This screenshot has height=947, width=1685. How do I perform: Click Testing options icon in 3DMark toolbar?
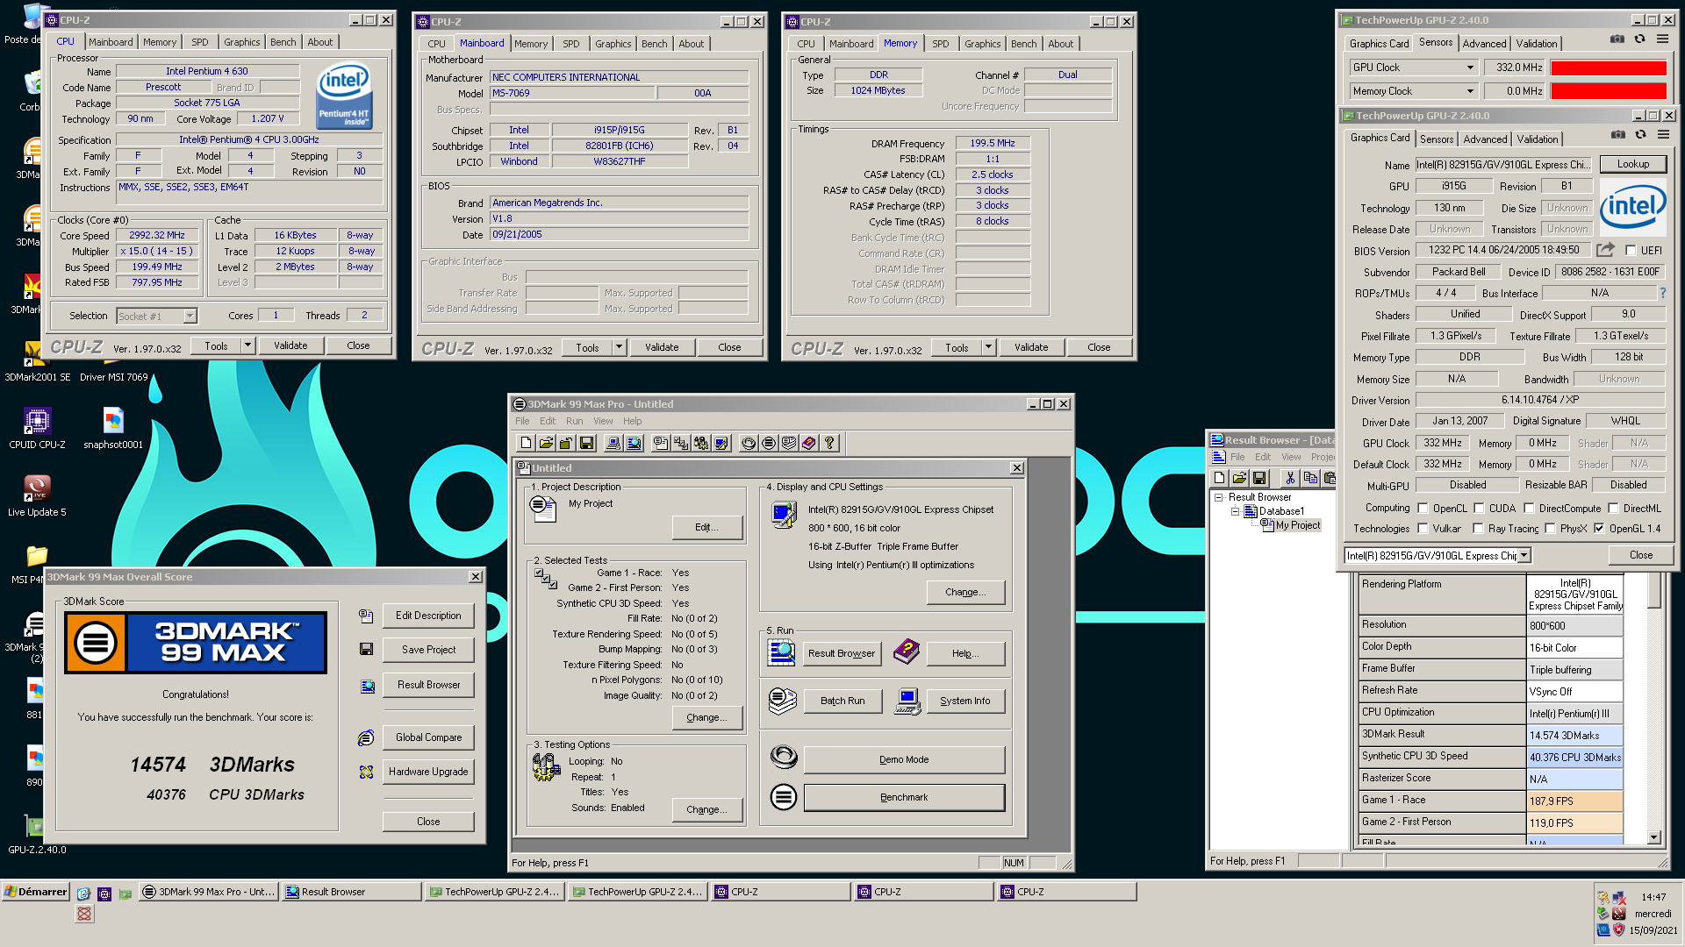point(701,444)
